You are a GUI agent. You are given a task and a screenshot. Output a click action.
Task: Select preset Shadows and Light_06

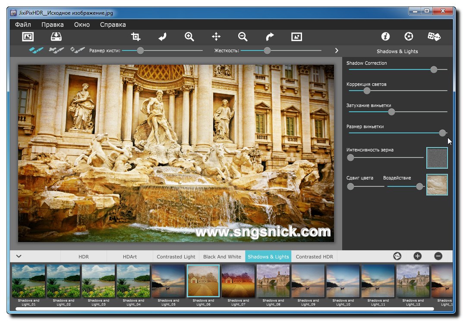(203, 281)
